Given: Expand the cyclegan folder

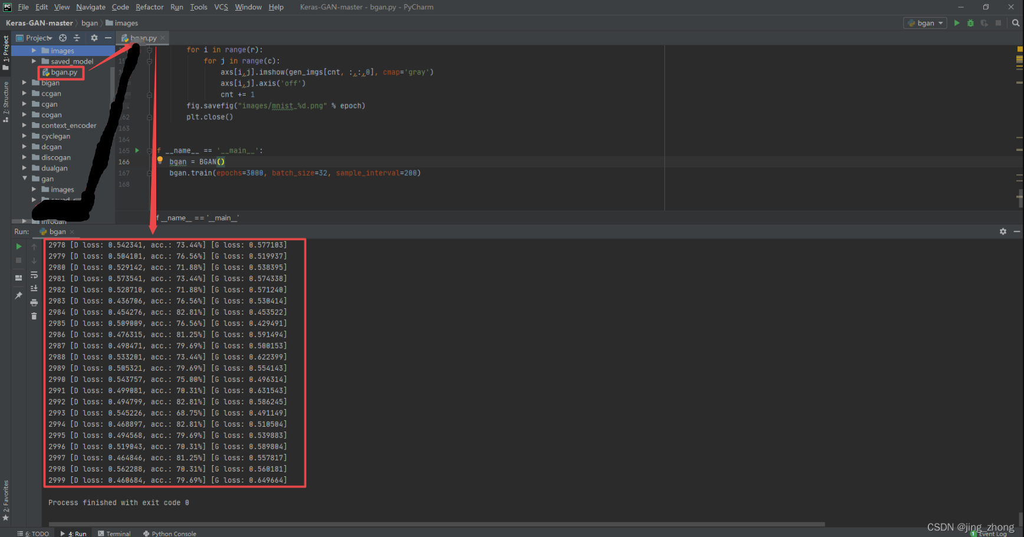Looking at the screenshot, I should coord(24,136).
